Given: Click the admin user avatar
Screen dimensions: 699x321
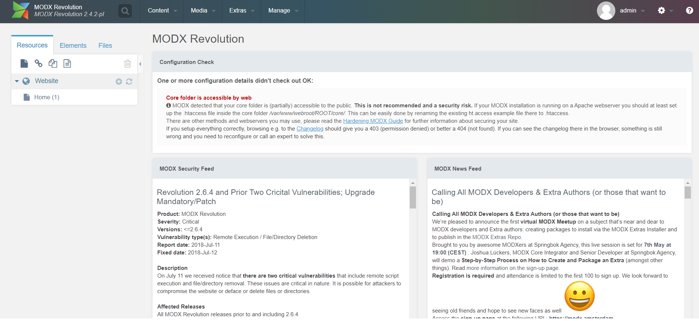Looking at the screenshot, I should pyautogui.click(x=606, y=11).
